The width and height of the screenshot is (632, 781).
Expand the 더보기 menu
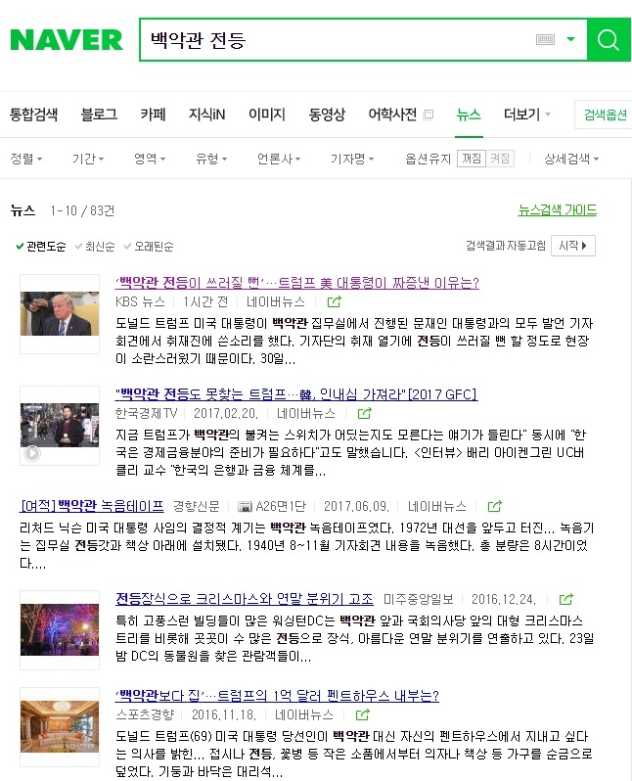527,115
